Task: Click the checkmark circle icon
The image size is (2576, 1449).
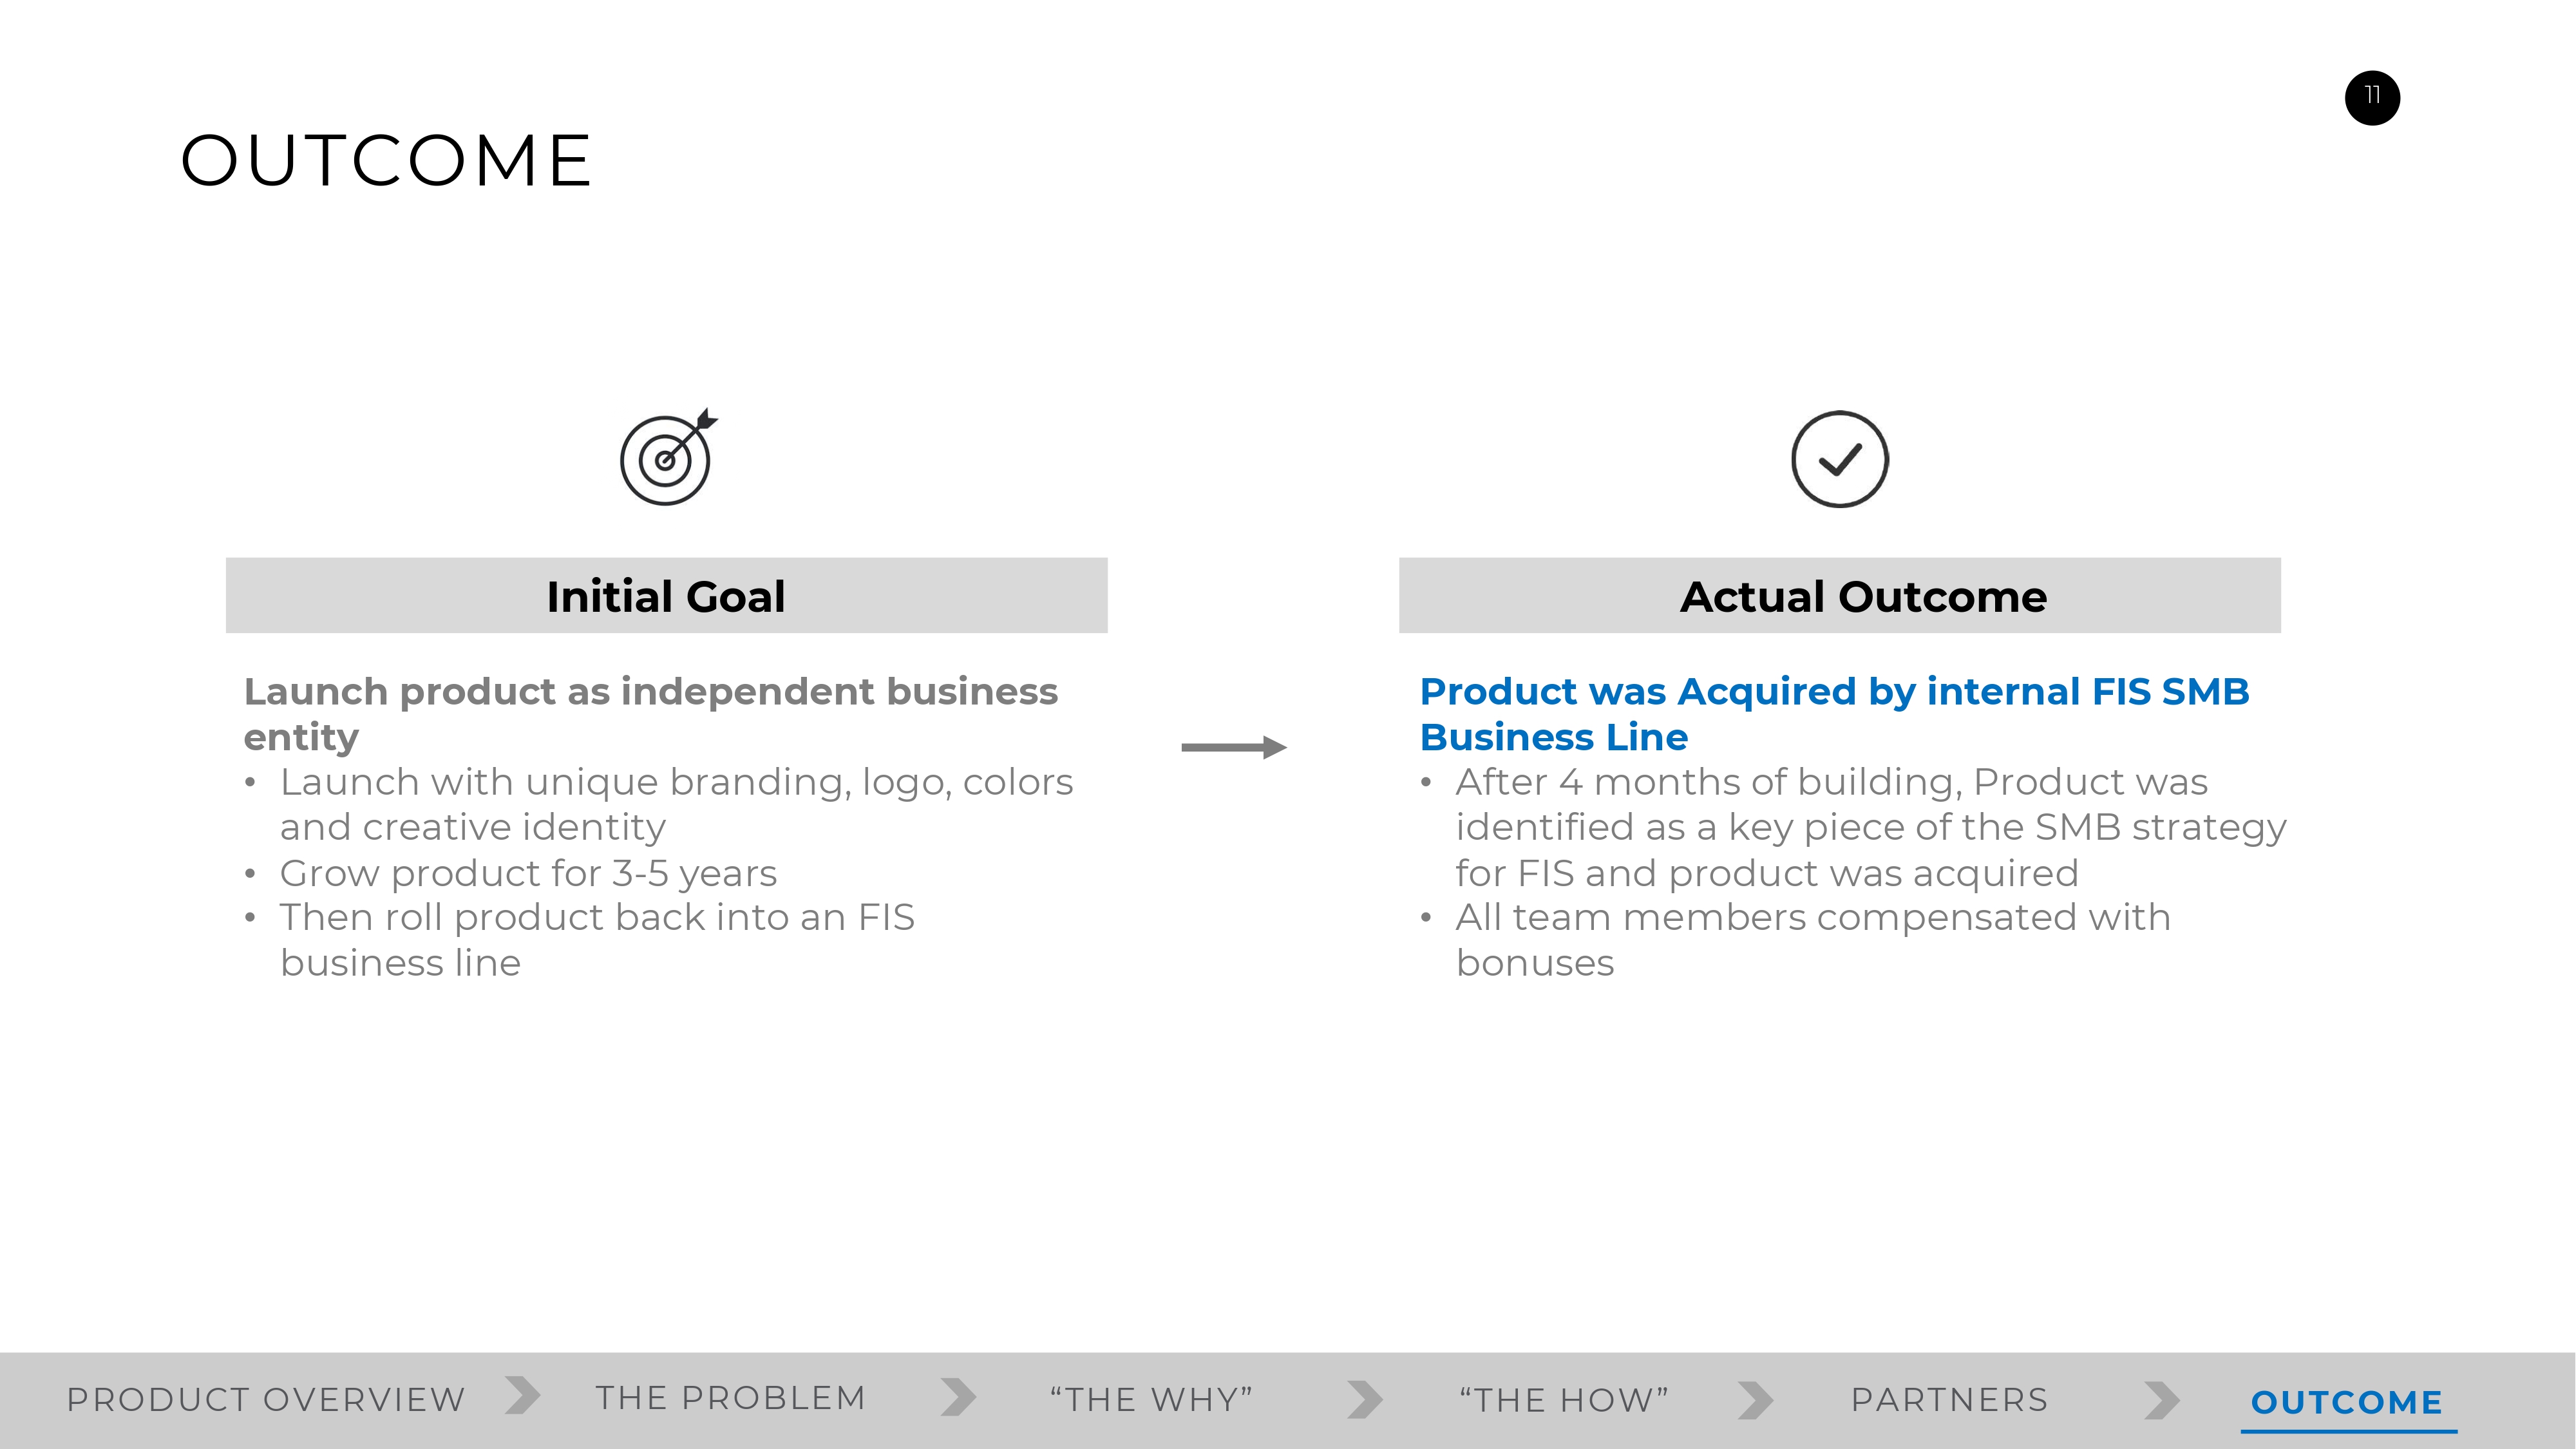Action: (x=1839, y=459)
